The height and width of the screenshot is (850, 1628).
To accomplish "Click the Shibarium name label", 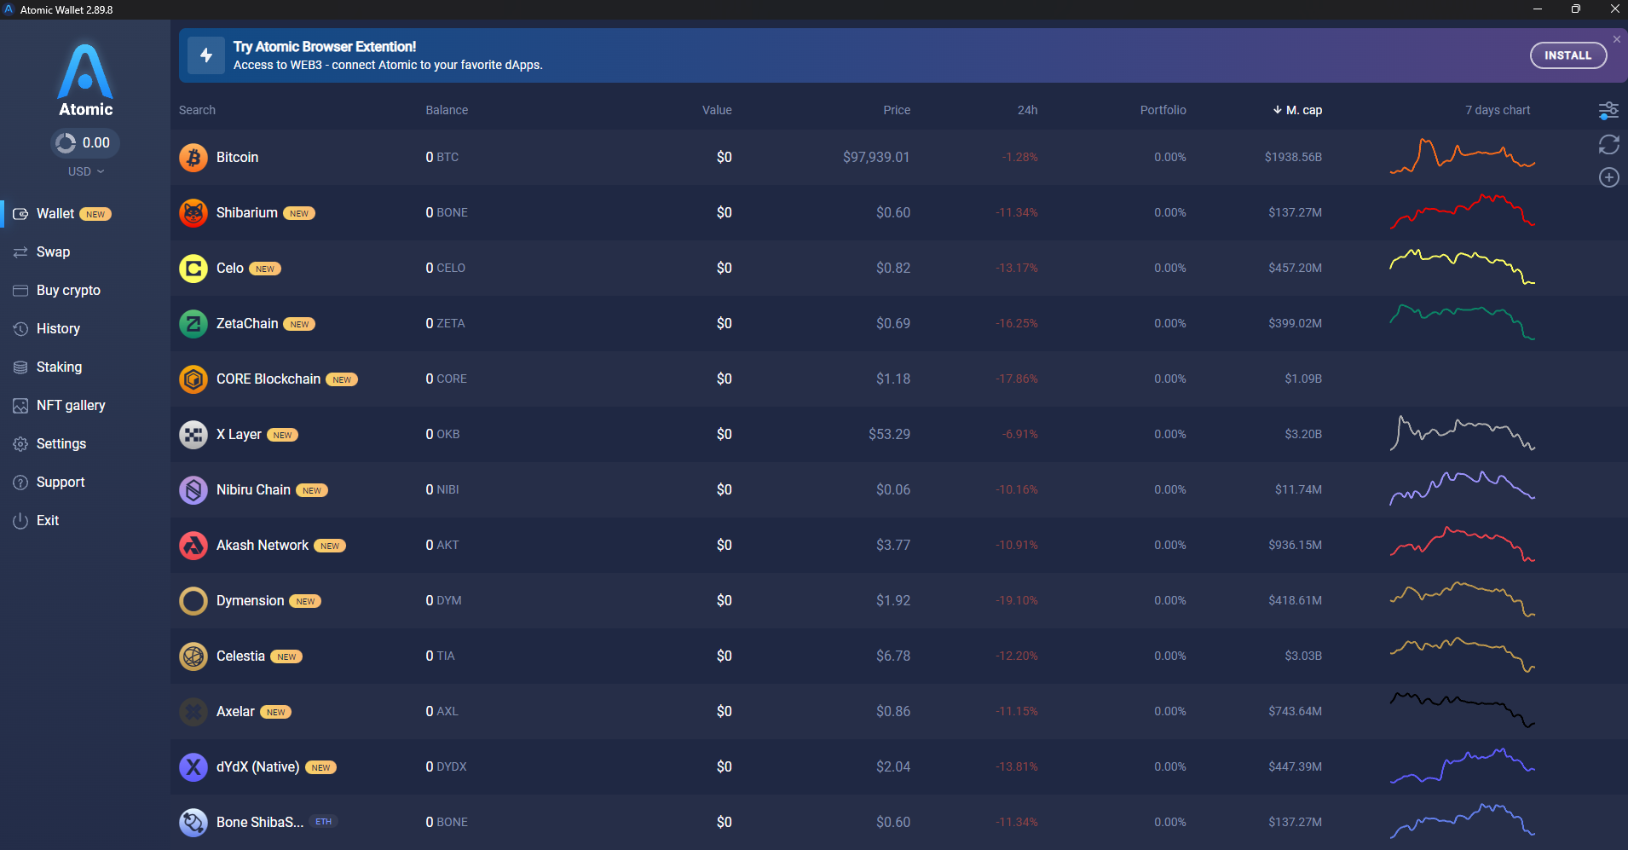I will coord(247,213).
